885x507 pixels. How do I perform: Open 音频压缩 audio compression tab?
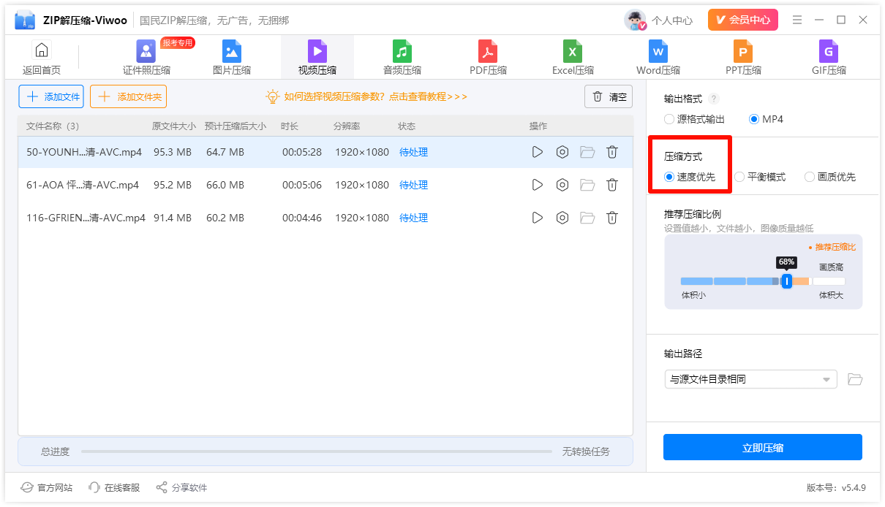(402, 58)
